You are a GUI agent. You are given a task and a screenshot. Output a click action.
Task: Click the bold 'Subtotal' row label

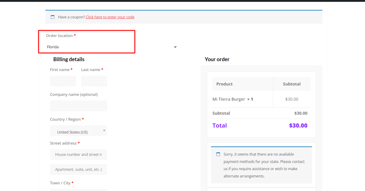point(221,113)
